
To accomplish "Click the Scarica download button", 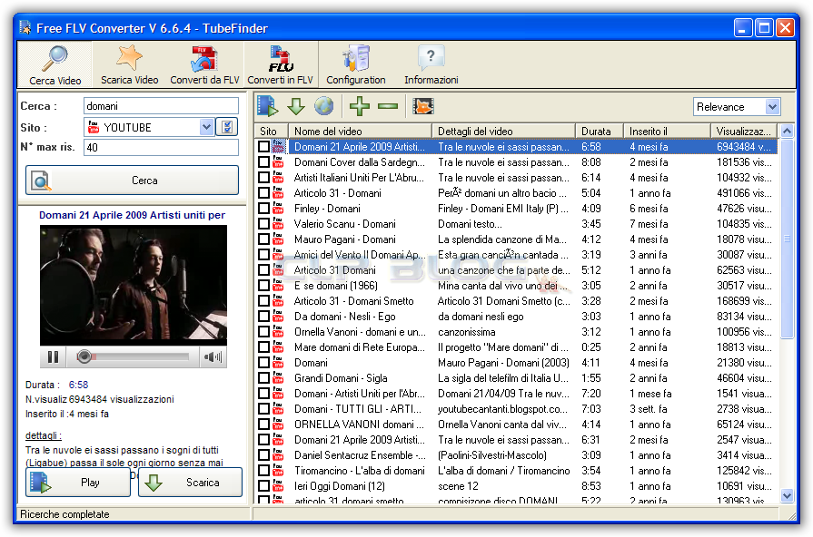I will click(x=190, y=482).
